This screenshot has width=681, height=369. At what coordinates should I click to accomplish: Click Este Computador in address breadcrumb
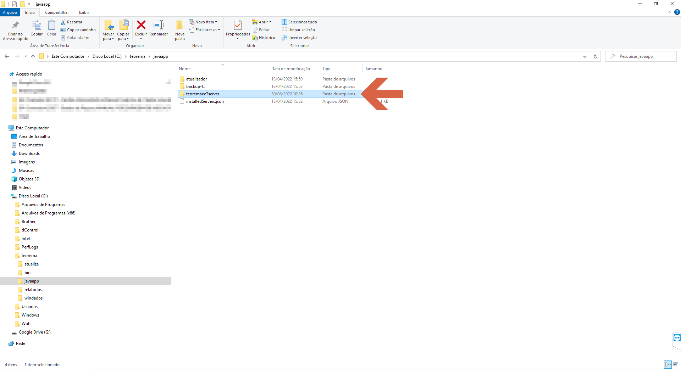[x=68, y=56]
